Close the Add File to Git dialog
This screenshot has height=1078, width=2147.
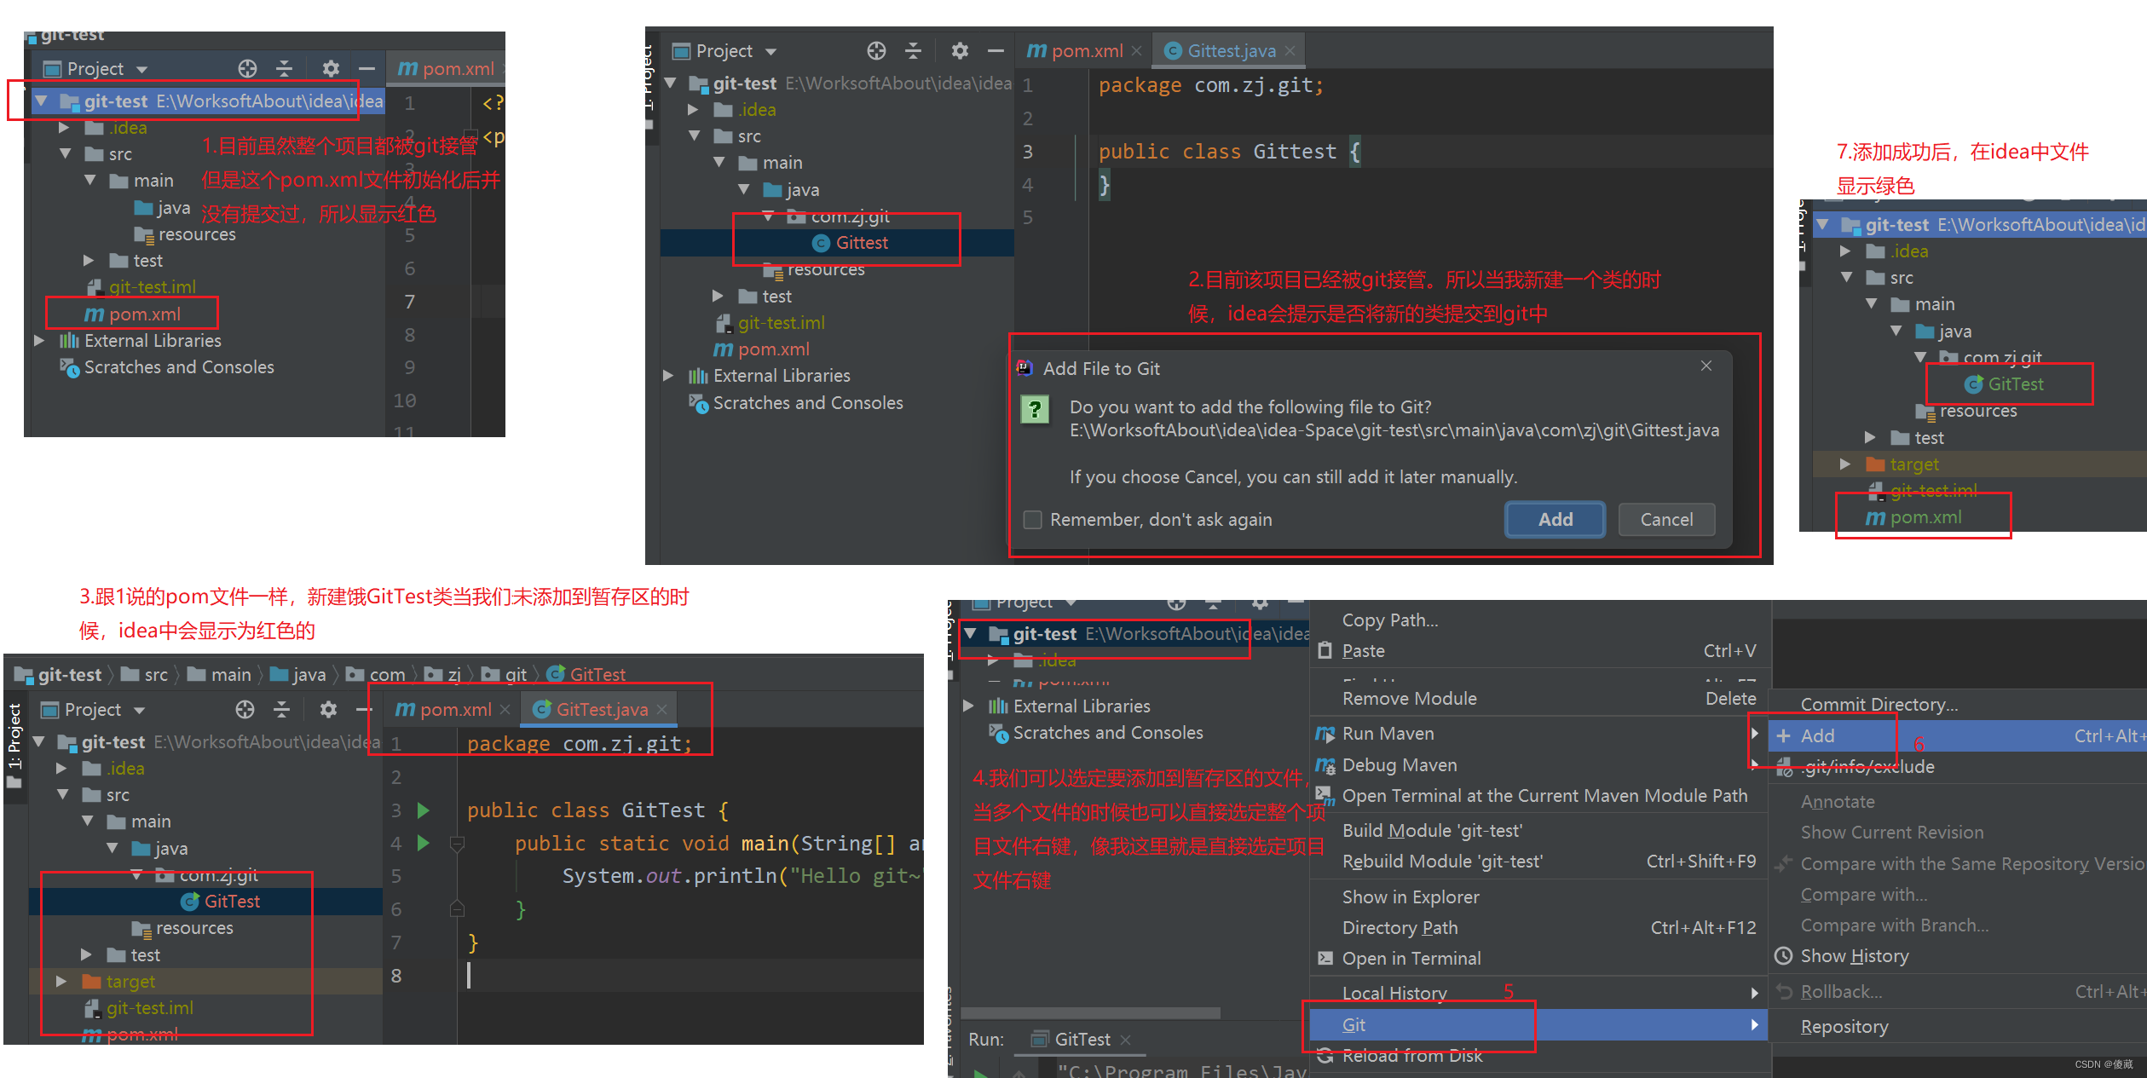pos(1705,366)
